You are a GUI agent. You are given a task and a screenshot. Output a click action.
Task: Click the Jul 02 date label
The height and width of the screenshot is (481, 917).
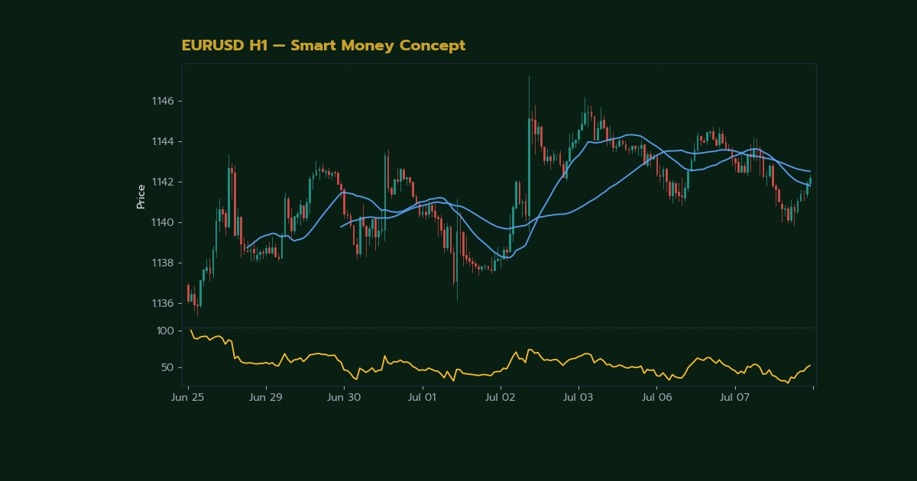pos(500,398)
